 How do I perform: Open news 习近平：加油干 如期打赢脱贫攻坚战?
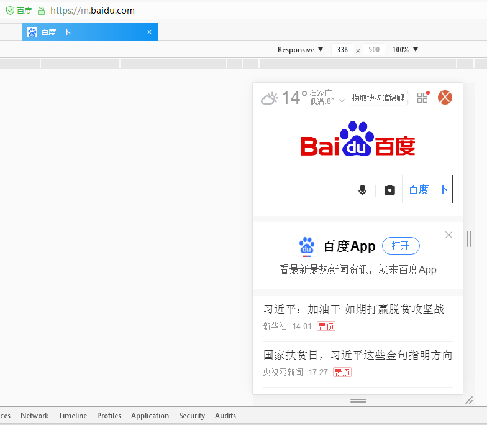click(354, 309)
